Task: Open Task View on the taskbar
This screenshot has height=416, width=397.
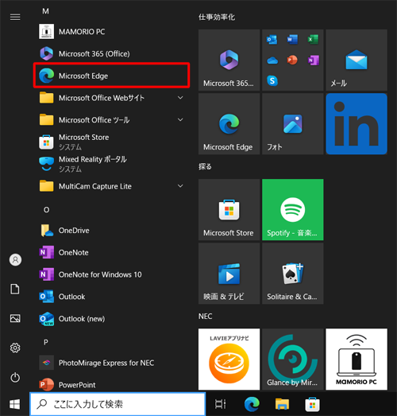Action: point(221,404)
